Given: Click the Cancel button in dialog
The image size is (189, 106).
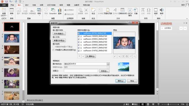Looking at the screenshot, I should pyautogui.click(x=132, y=81).
